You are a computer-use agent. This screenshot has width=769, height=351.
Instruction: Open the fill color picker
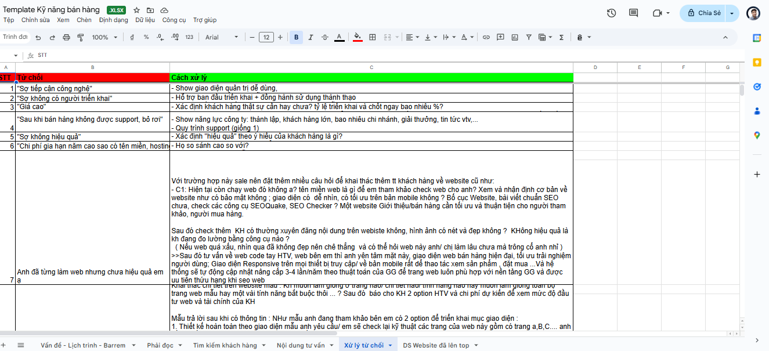pos(358,37)
